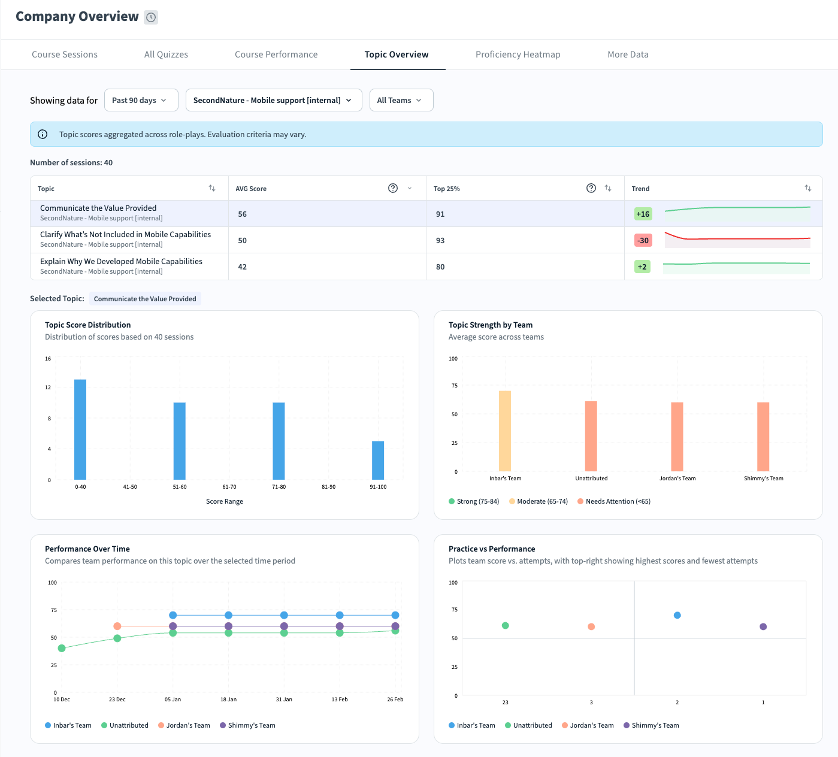Open SecondNature Mobile support course dropdown
Screen dimensions: 838x757
coord(274,100)
